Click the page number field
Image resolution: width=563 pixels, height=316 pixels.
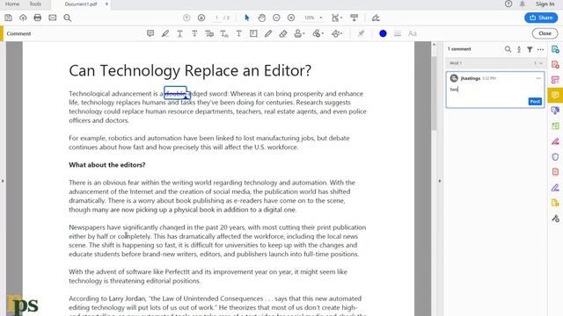coord(216,18)
